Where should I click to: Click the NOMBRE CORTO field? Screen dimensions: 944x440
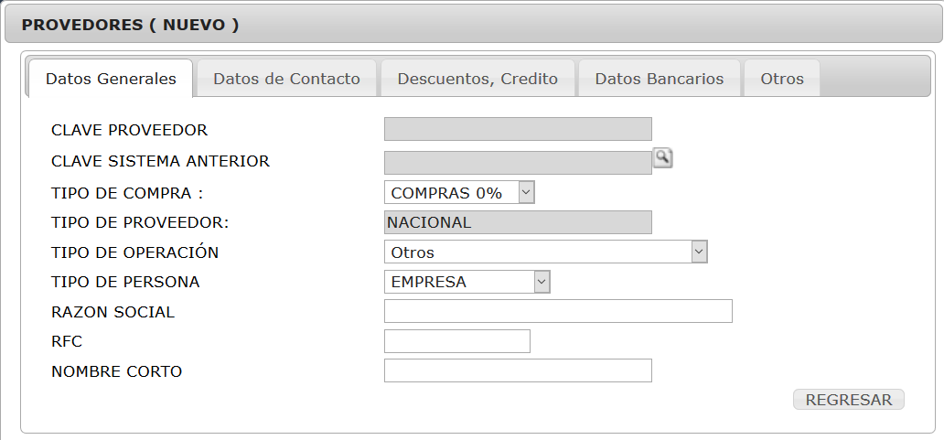(x=518, y=370)
